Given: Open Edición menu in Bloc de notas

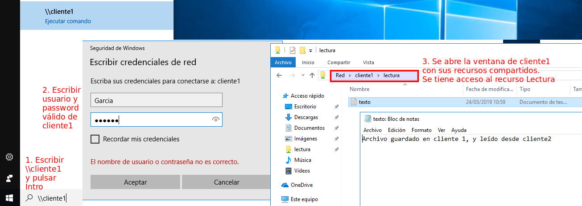Looking at the screenshot, I should [x=396, y=130].
